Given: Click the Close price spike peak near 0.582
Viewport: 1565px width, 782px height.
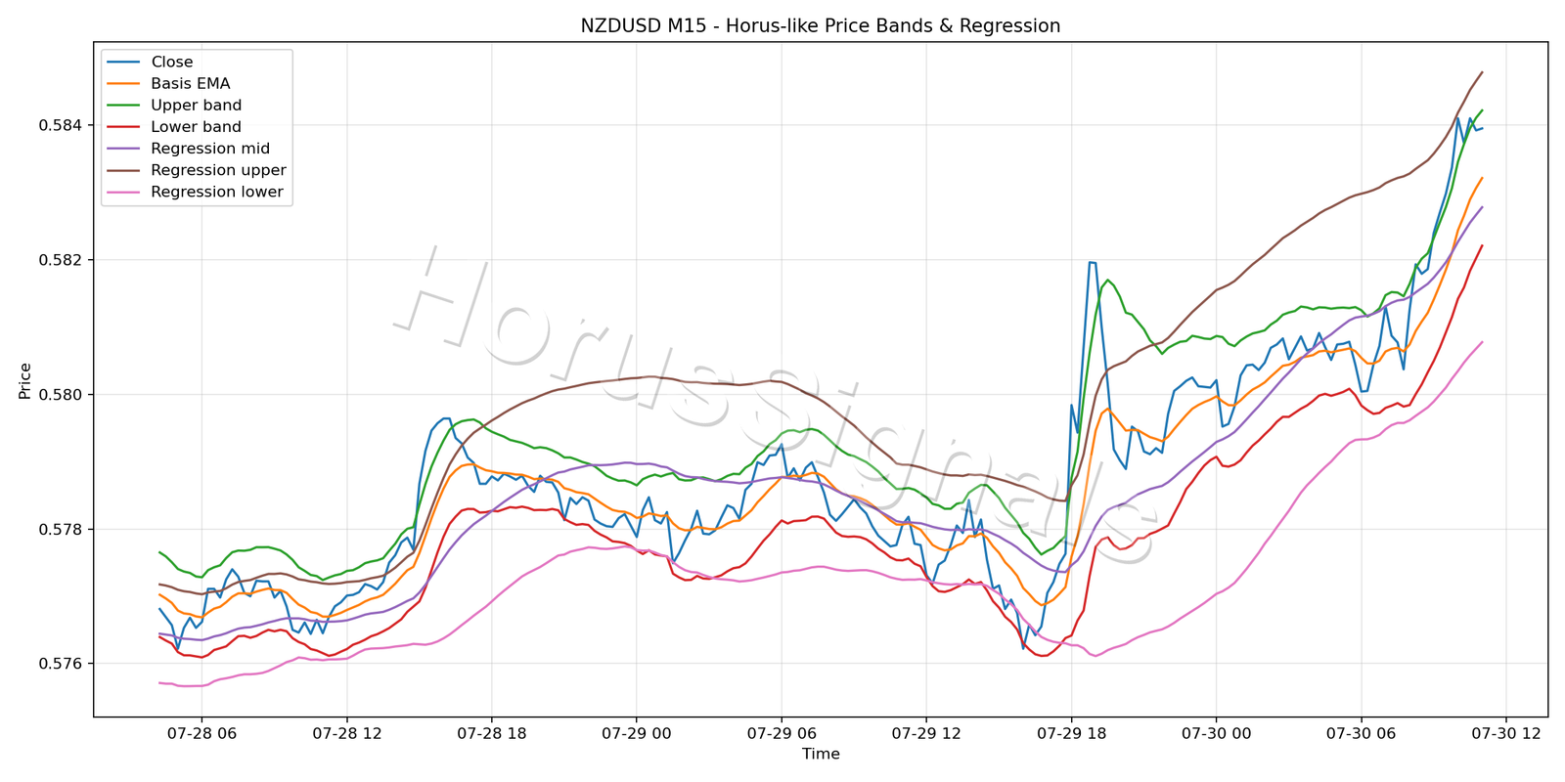Looking at the screenshot, I should [x=1092, y=262].
